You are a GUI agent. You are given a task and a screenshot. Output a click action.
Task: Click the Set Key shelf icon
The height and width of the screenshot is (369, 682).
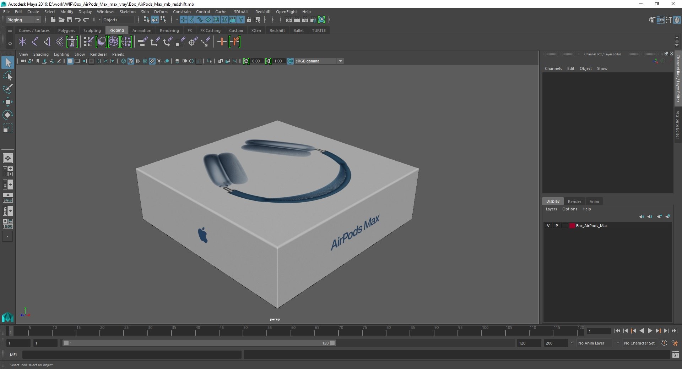pyautogui.click(x=222, y=42)
